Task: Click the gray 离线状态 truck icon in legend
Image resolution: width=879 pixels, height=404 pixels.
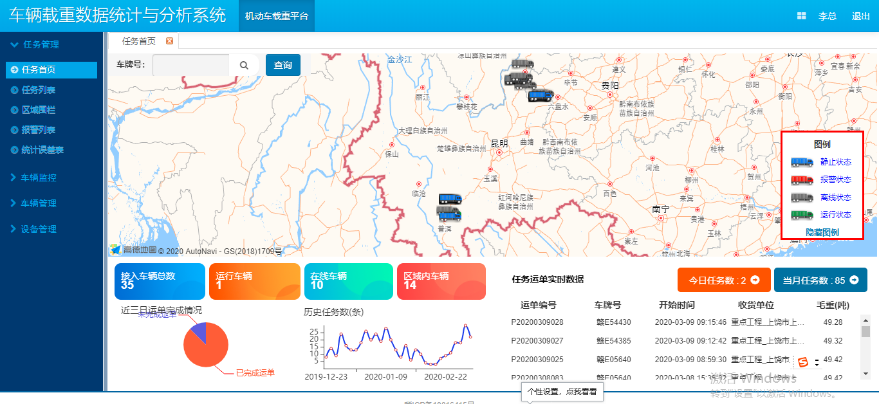Action: click(802, 197)
